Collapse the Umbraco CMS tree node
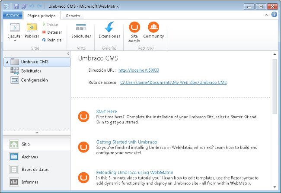This screenshot has width=281, height=193. pyautogui.click(x=7, y=62)
